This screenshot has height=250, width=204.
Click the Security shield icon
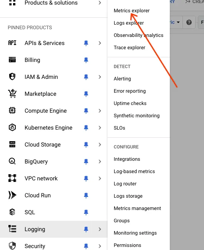[x=12, y=246]
